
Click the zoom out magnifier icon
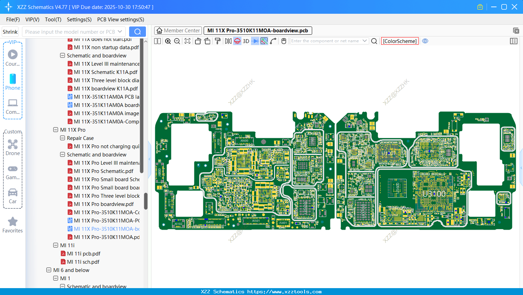177,41
